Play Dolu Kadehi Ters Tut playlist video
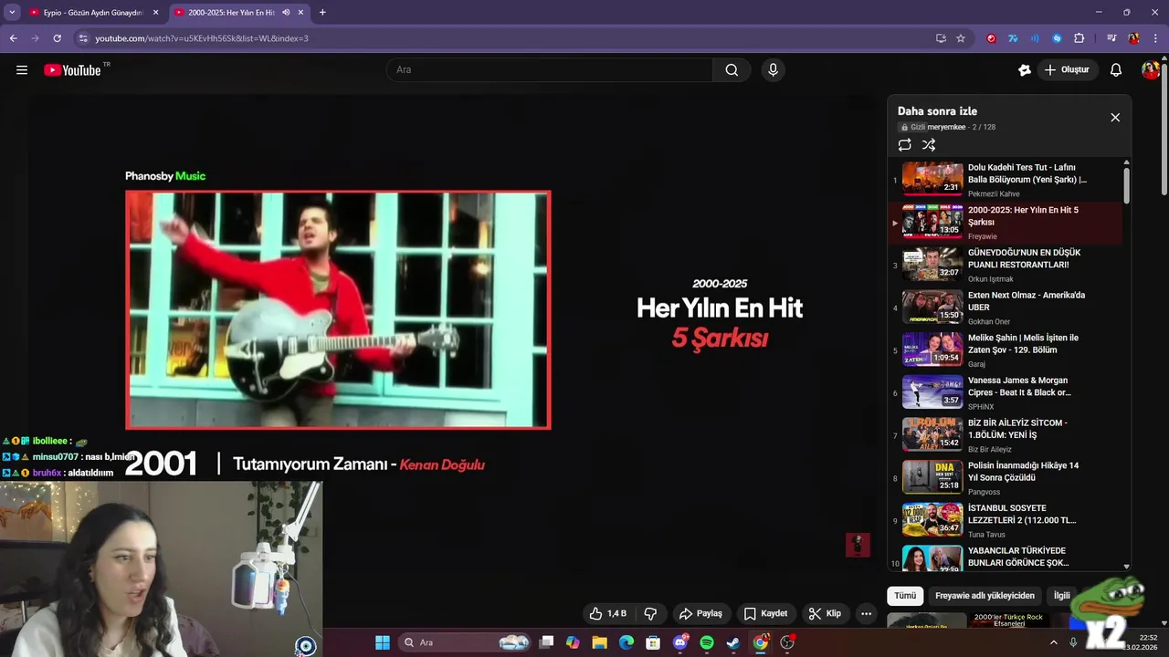This screenshot has width=1169, height=657. [x=1005, y=180]
